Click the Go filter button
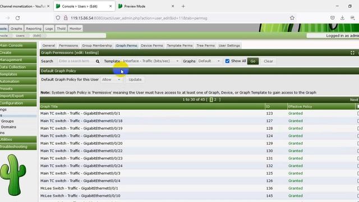 coord(253,61)
